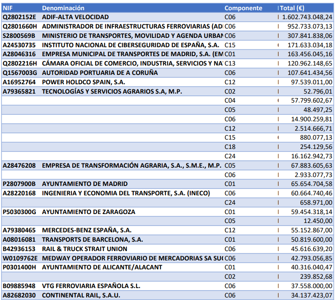
Task: Select MINISTERIO DE TRANSPORTES name cell
Action: coord(132,36)
